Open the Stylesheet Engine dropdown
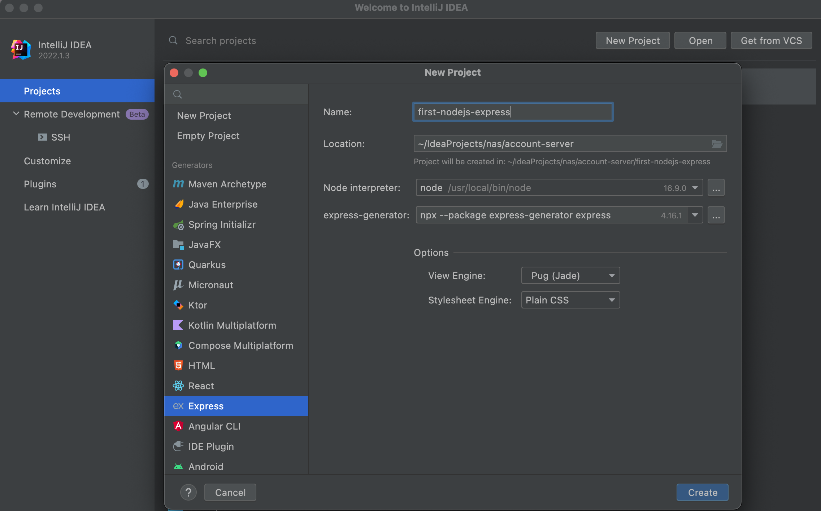 pos(570,300)
